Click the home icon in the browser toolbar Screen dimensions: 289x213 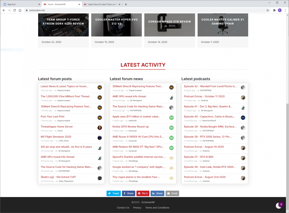tap(20, 10)
